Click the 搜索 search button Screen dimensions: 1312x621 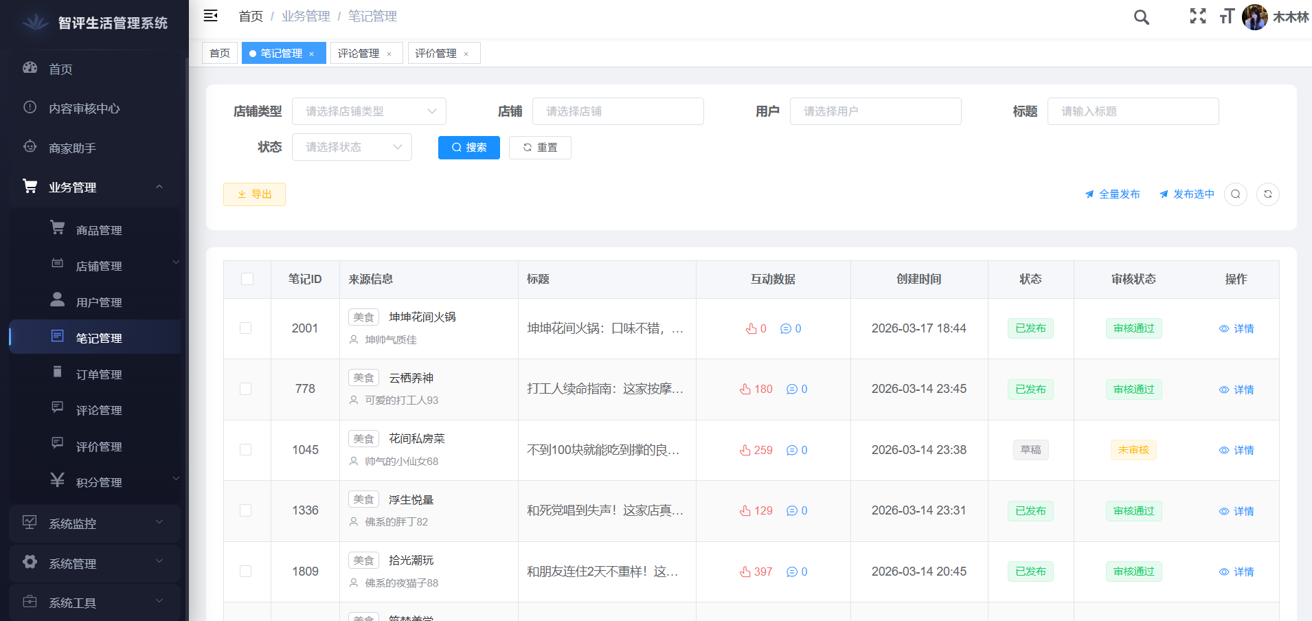[469, 147]
